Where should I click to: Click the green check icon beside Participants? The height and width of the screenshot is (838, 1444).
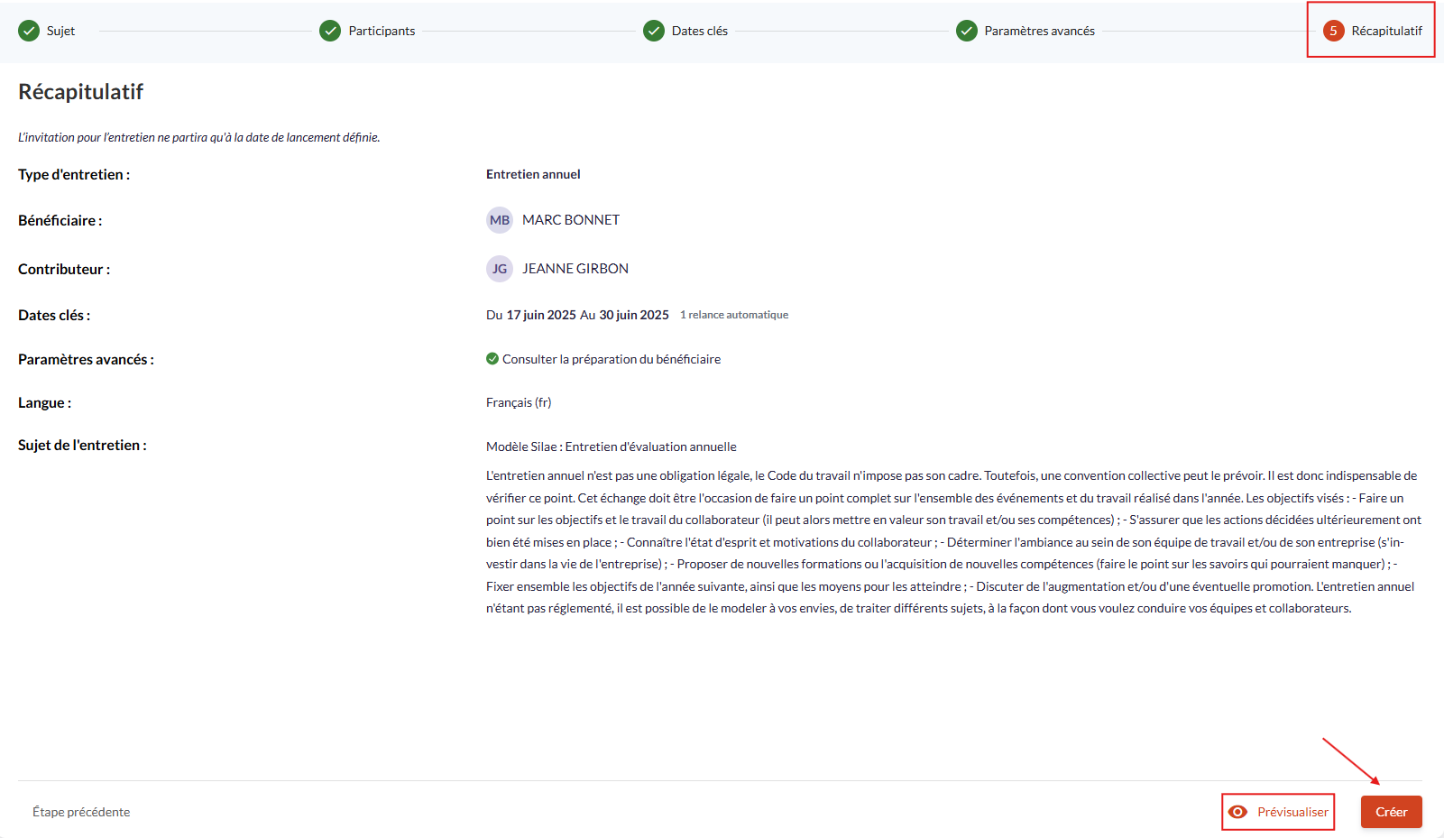pos(330,31)
